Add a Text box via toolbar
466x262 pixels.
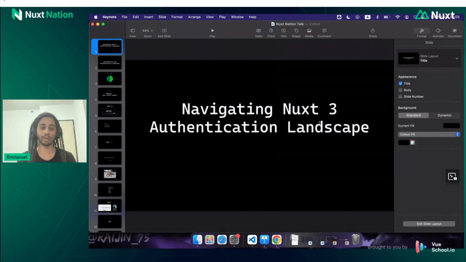[x=283, y=31]
